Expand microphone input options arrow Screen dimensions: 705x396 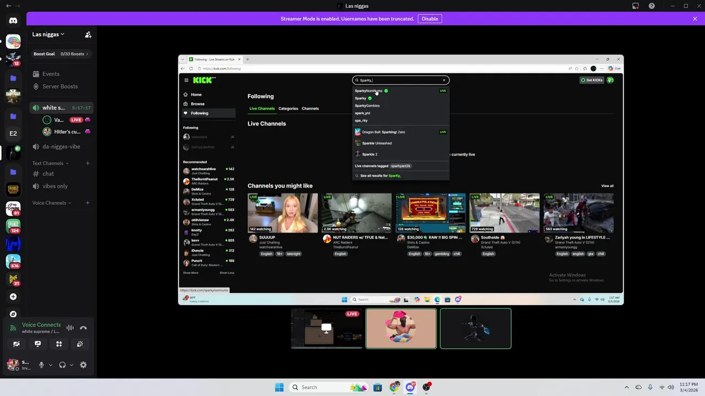click(51, 365)
